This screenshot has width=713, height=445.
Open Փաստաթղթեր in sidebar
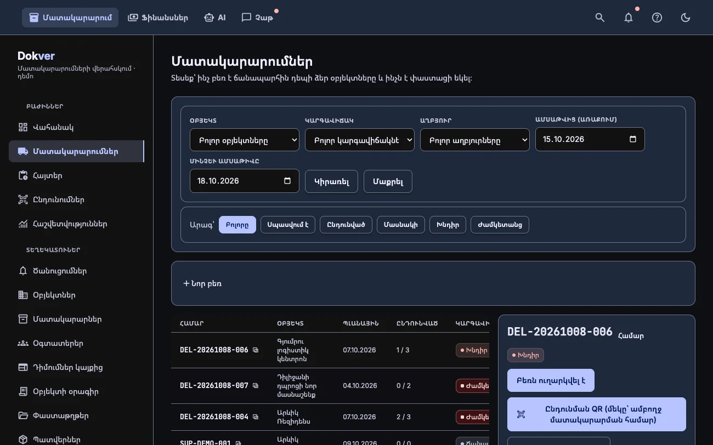pos(76,415)
